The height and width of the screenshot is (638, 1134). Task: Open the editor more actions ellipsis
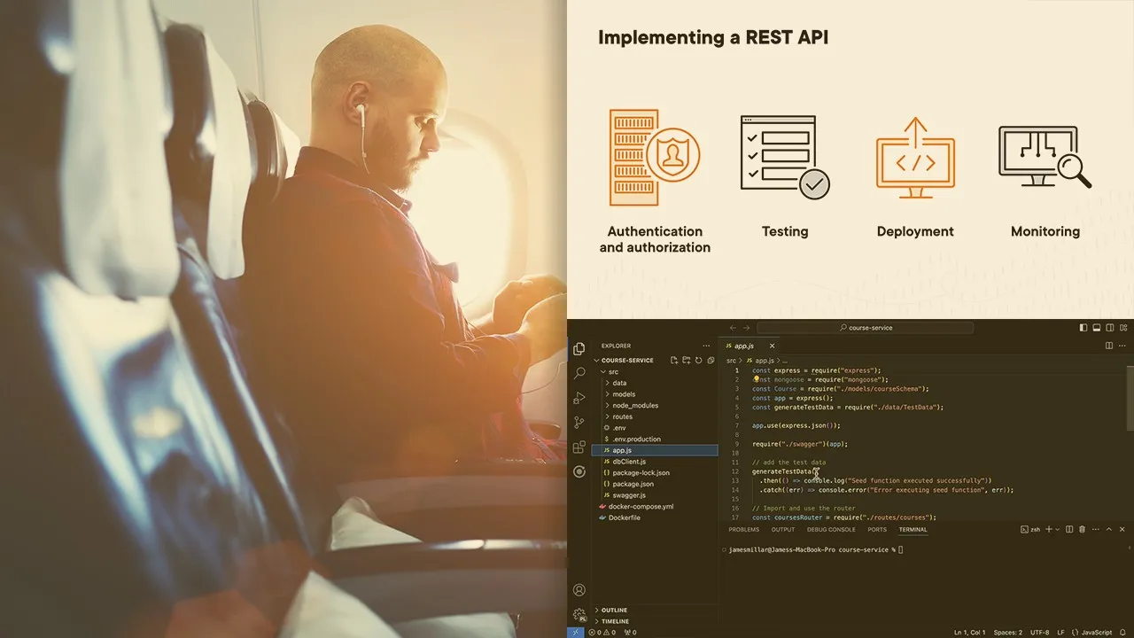click(x=1122, y=346)
